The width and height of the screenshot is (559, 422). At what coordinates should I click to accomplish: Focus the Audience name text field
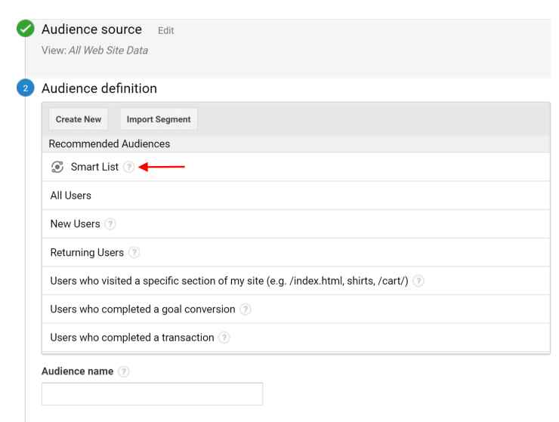[153, 394]
